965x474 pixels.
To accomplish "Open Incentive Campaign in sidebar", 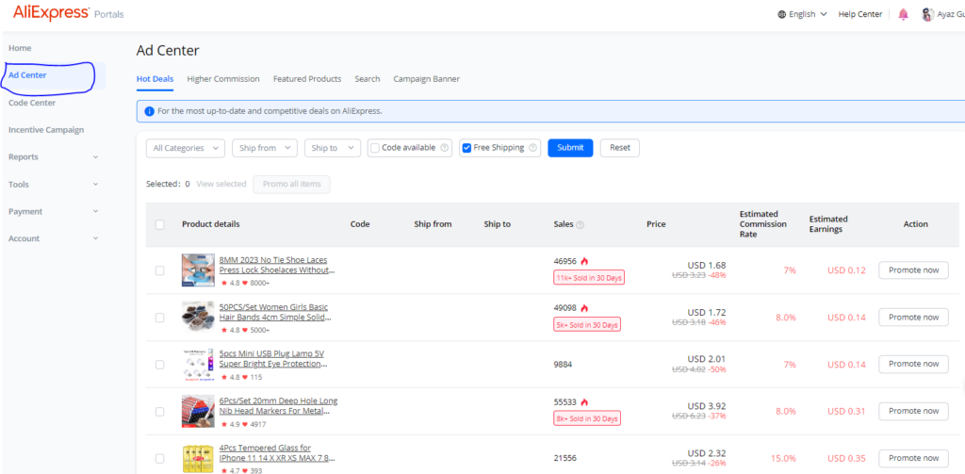I will click(46, 130).
